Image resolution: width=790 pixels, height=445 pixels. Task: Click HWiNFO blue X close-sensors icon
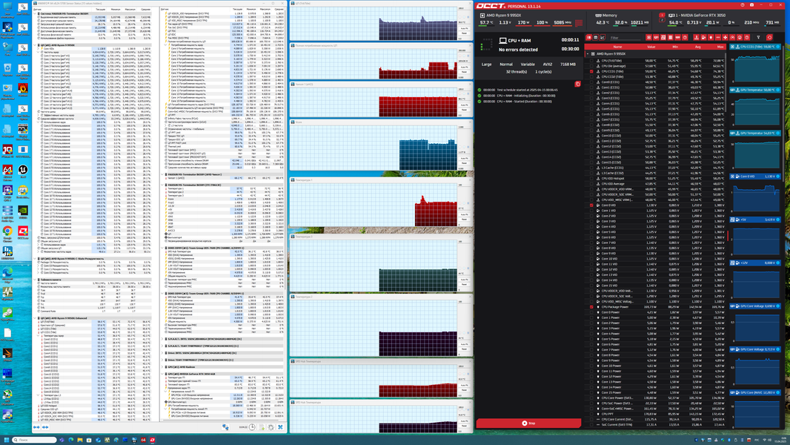[280, 427]
